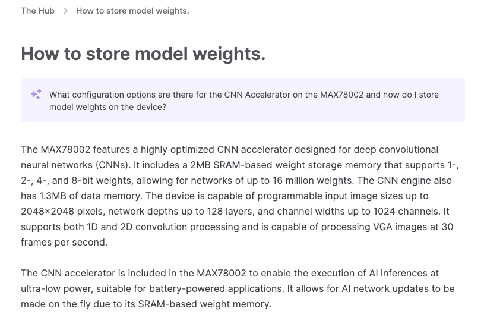Click the lavender question prompt box
The width and height of the screenshot is (484, 330).
243,100
